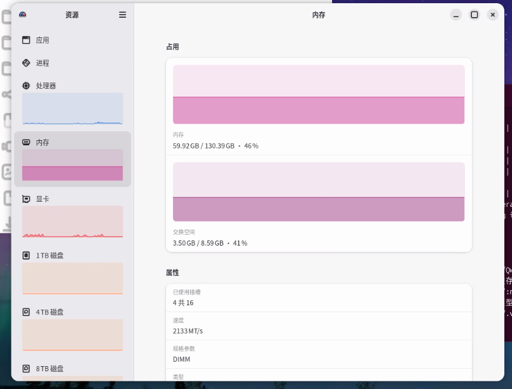
Task: Click the text "3.50 GB / 8.59 GB · 41 %"
Action: coord(210,244)
